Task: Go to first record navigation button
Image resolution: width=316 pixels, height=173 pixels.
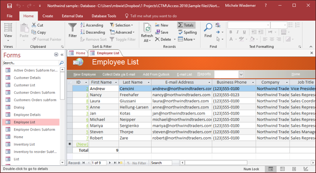Action: (83, 163)
